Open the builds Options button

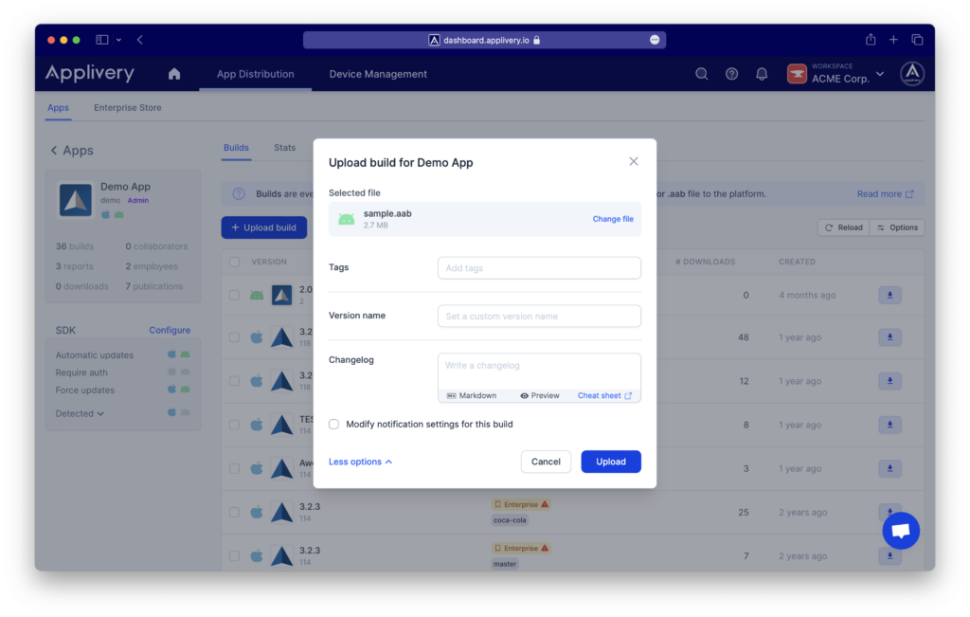[x=897, y=227]
